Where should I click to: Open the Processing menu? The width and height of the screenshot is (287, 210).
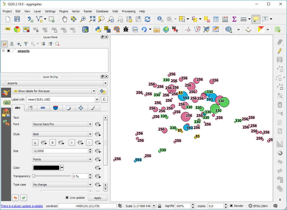pyautogui.click(x=128, y=11)
